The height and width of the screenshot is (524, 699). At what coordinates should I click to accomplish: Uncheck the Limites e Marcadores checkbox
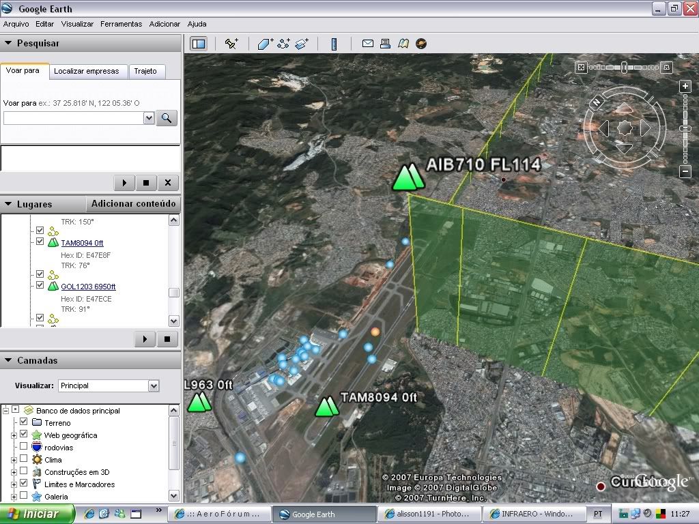click(x=24, y=482)
